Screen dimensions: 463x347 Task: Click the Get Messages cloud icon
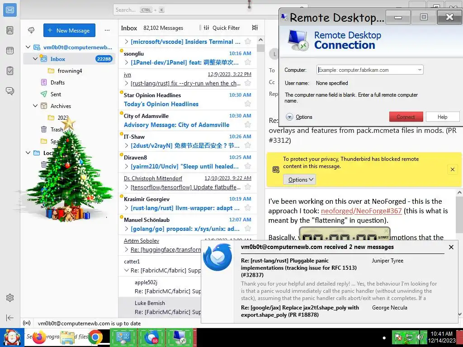pyautogui.click(x=31, y=30)
